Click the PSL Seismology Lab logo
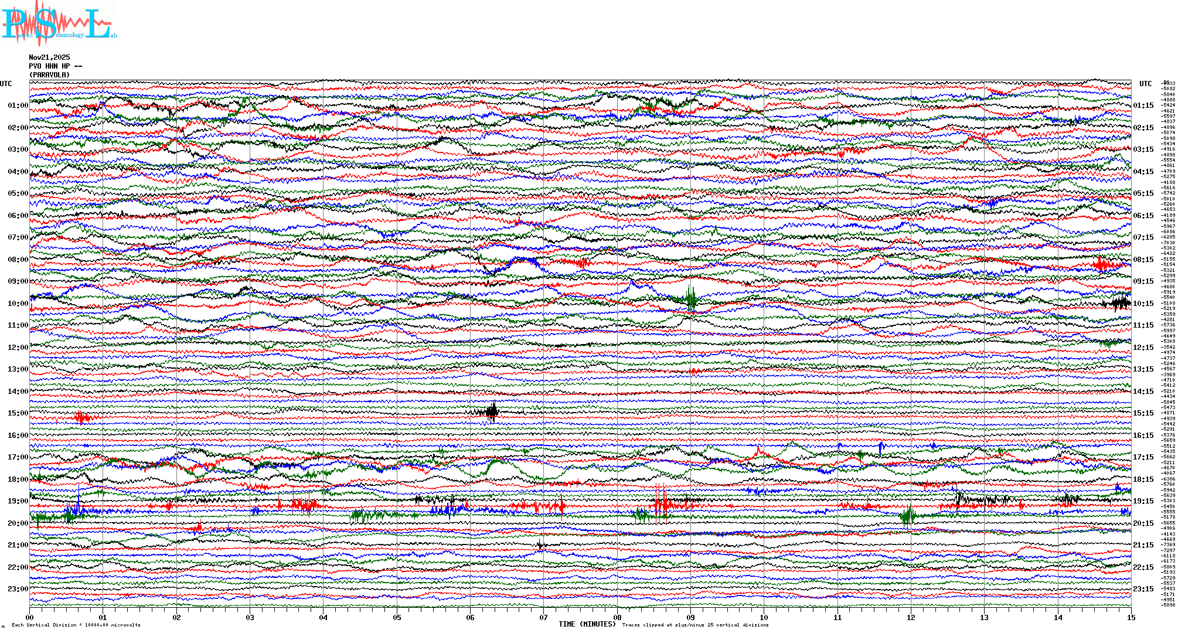 [59, 23]
